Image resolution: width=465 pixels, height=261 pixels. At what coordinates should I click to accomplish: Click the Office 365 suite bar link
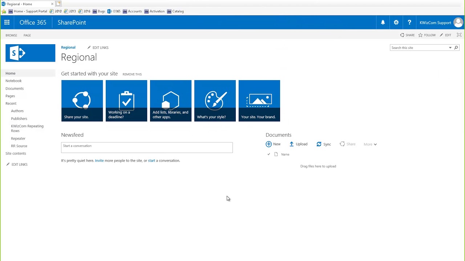[x=33, y=22]
